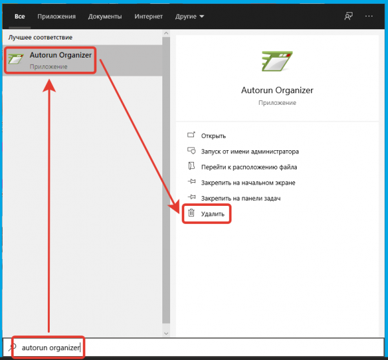
Task: Open the Интернет tab
Action: 149,17
